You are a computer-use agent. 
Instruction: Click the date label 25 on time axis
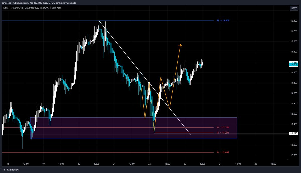(x=256, y=164)
